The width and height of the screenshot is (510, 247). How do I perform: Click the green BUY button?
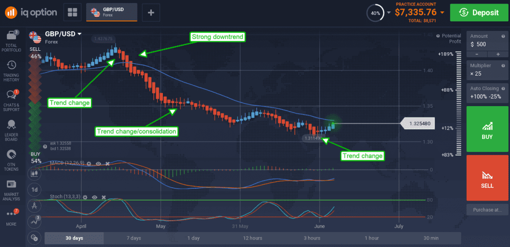coord(487,129)
